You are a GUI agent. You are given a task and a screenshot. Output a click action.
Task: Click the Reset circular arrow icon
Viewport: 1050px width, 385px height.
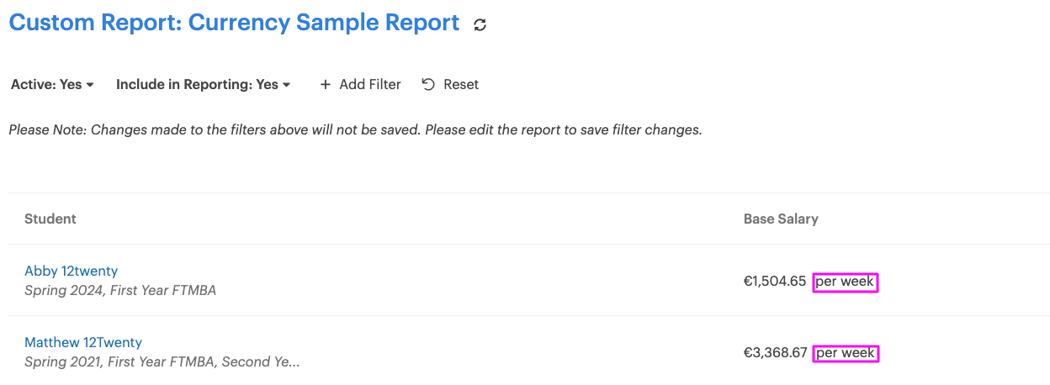coord(428,84)
